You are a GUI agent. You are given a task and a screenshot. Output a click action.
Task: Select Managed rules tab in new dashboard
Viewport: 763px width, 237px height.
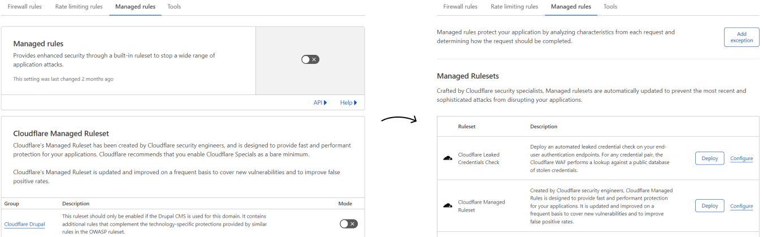click(x=571, y=7)
